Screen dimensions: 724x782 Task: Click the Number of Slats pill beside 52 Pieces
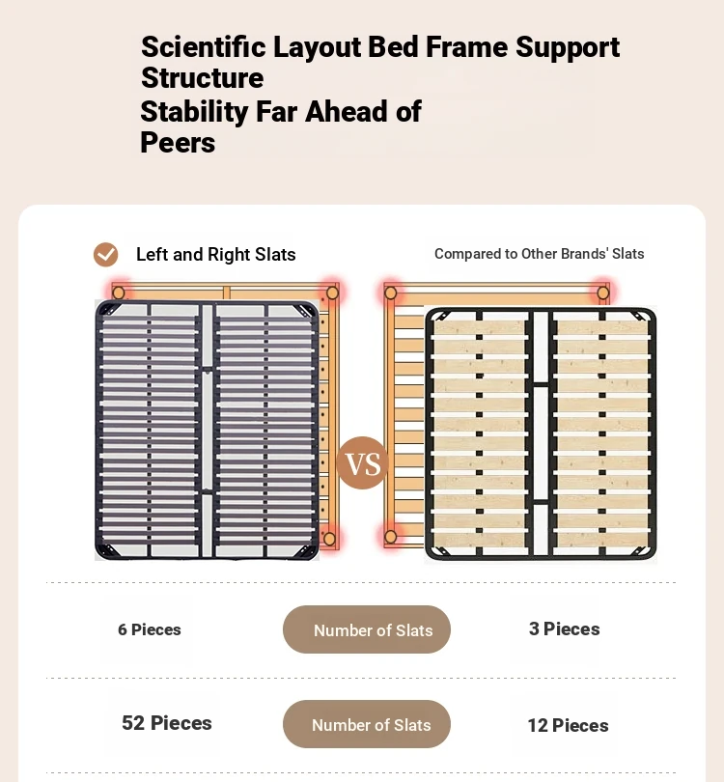(x=367, y=724)
